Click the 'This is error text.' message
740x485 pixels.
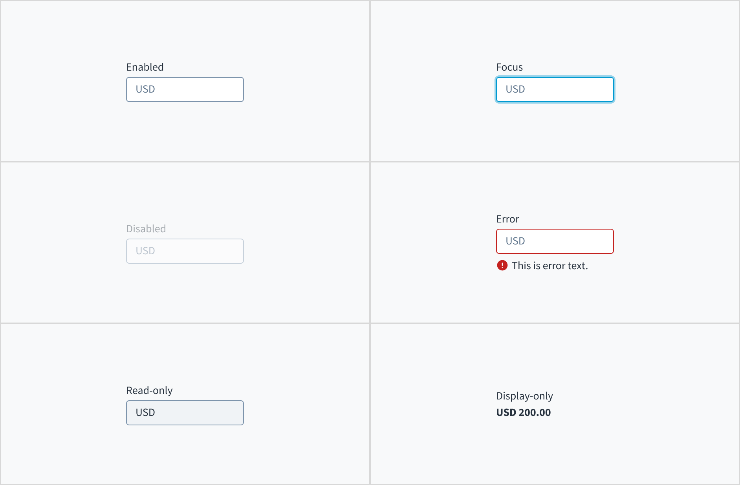[x=550, y=266]
